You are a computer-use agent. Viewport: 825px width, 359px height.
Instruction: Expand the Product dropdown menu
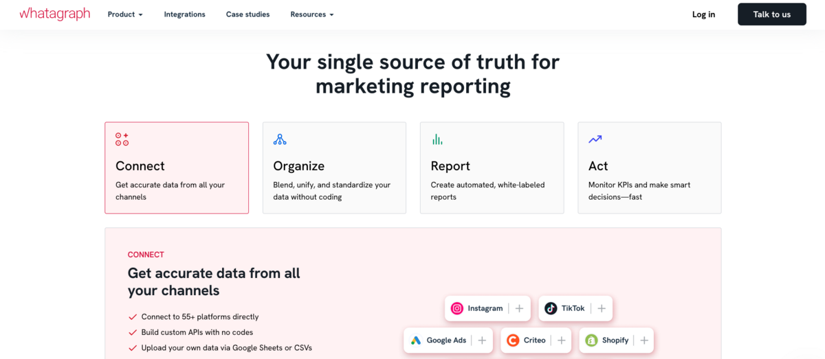(125, 14)
